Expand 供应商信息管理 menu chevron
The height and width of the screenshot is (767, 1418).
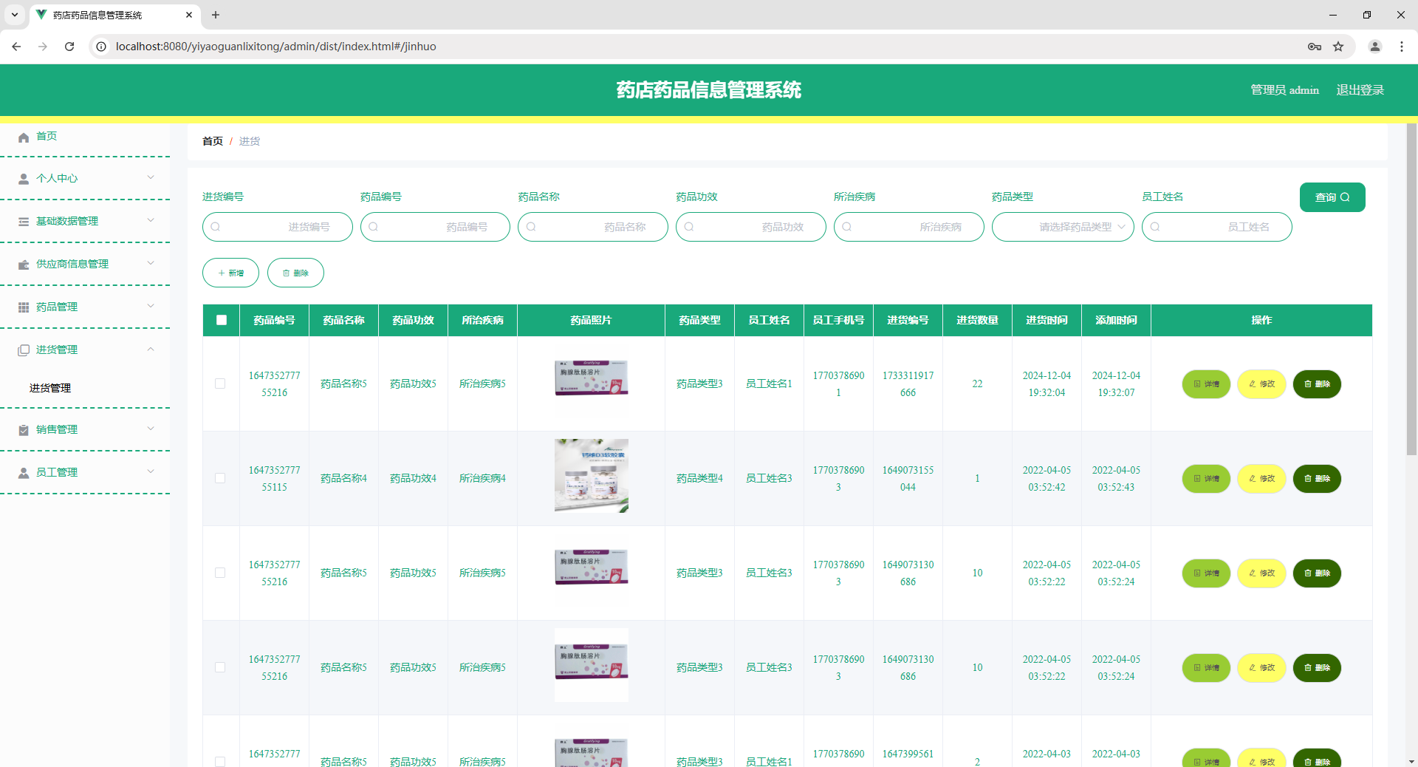[151, 263]
